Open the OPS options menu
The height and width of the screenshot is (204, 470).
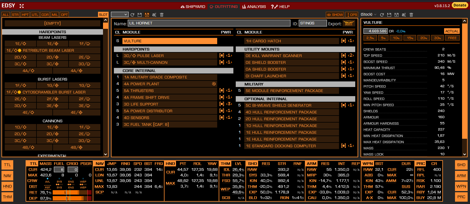coord(352,15)
